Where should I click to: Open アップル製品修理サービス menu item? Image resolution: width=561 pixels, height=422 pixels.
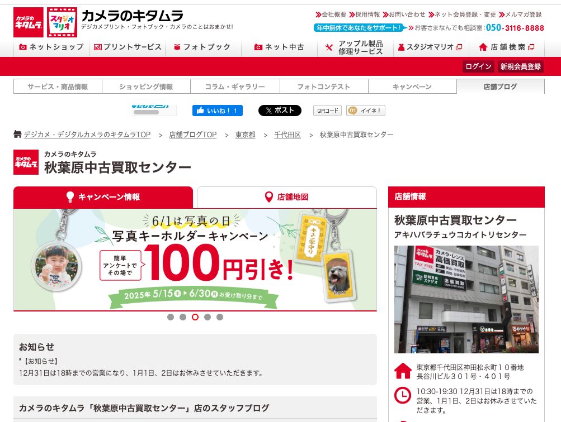(x=355, y=47)
